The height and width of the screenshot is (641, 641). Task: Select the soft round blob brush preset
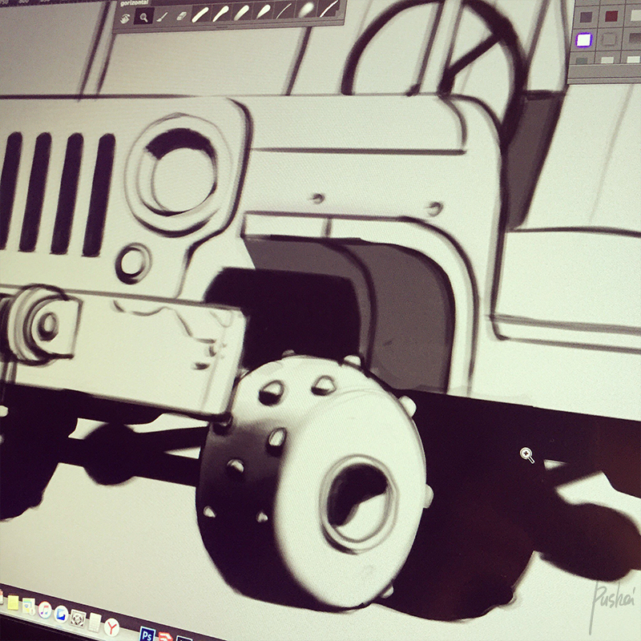(306, 10)
